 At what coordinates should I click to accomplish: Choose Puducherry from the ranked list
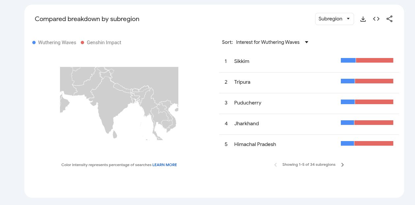(248, 103)
